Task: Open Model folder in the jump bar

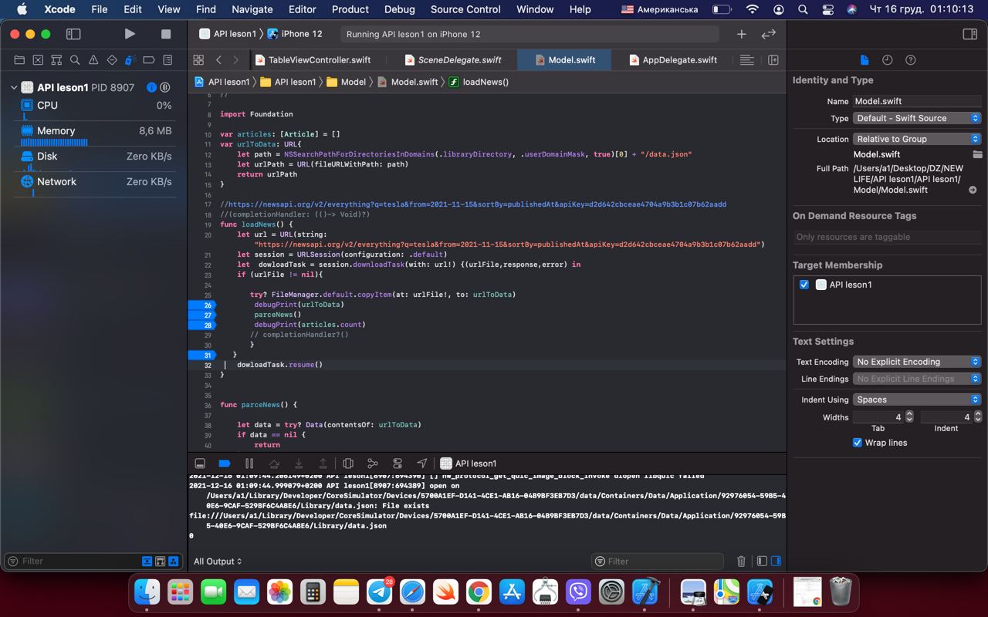Action: point(346,82)
